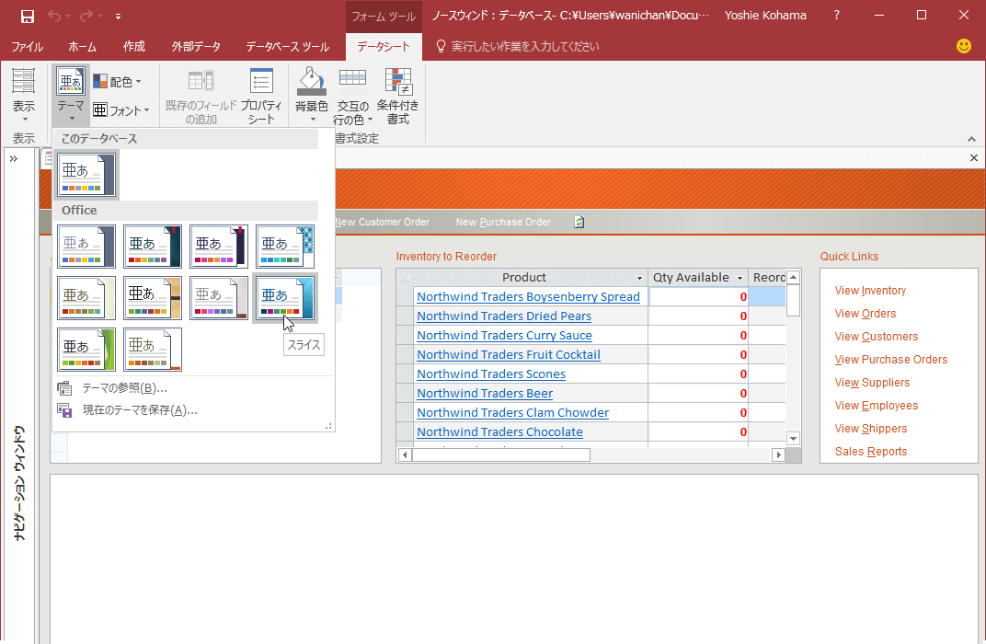The height and width of the screenshot is (644, 986).
Task: Click scroll left arrow of inventory list
Action: [405, 454]
